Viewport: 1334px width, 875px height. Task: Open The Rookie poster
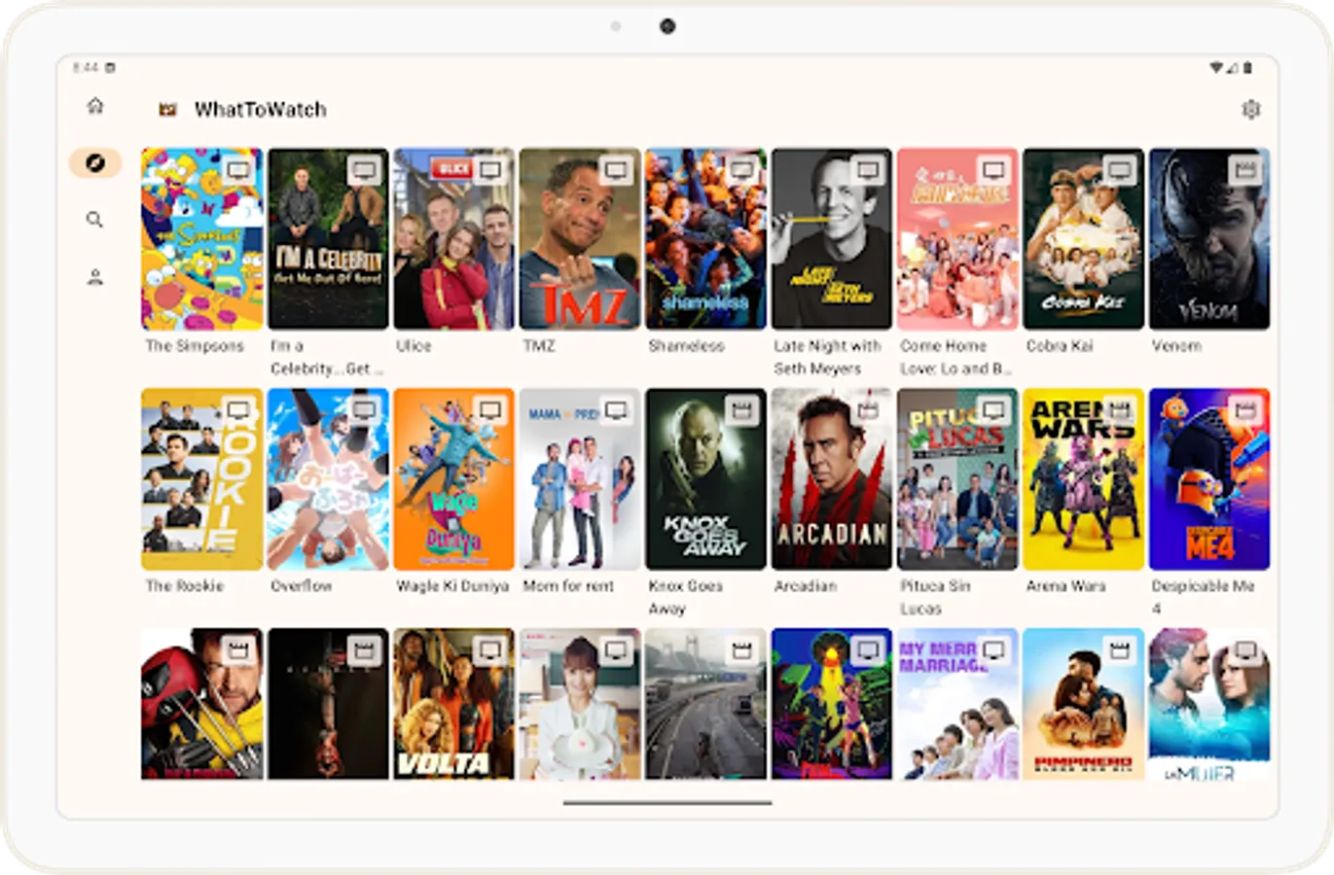[x=202, y=479]
